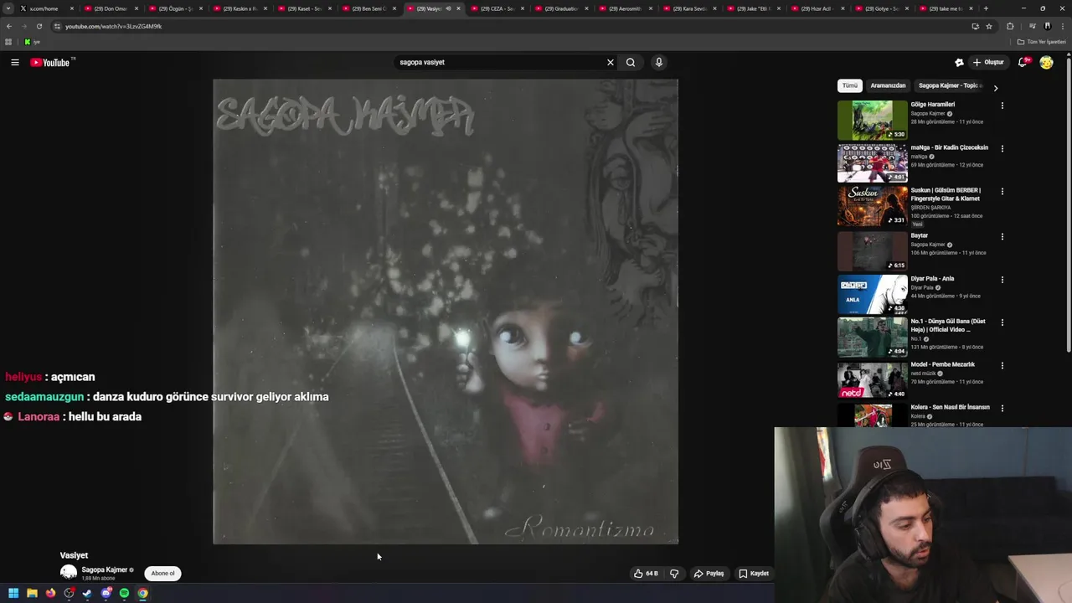Open No.1 - Dünya Gül Bana title
The height and width of the screenshot is (603, 1072).
[948, 325]
